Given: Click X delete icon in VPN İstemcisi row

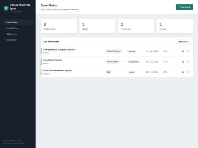Looking at the screenshot, I should coord(188,51).
